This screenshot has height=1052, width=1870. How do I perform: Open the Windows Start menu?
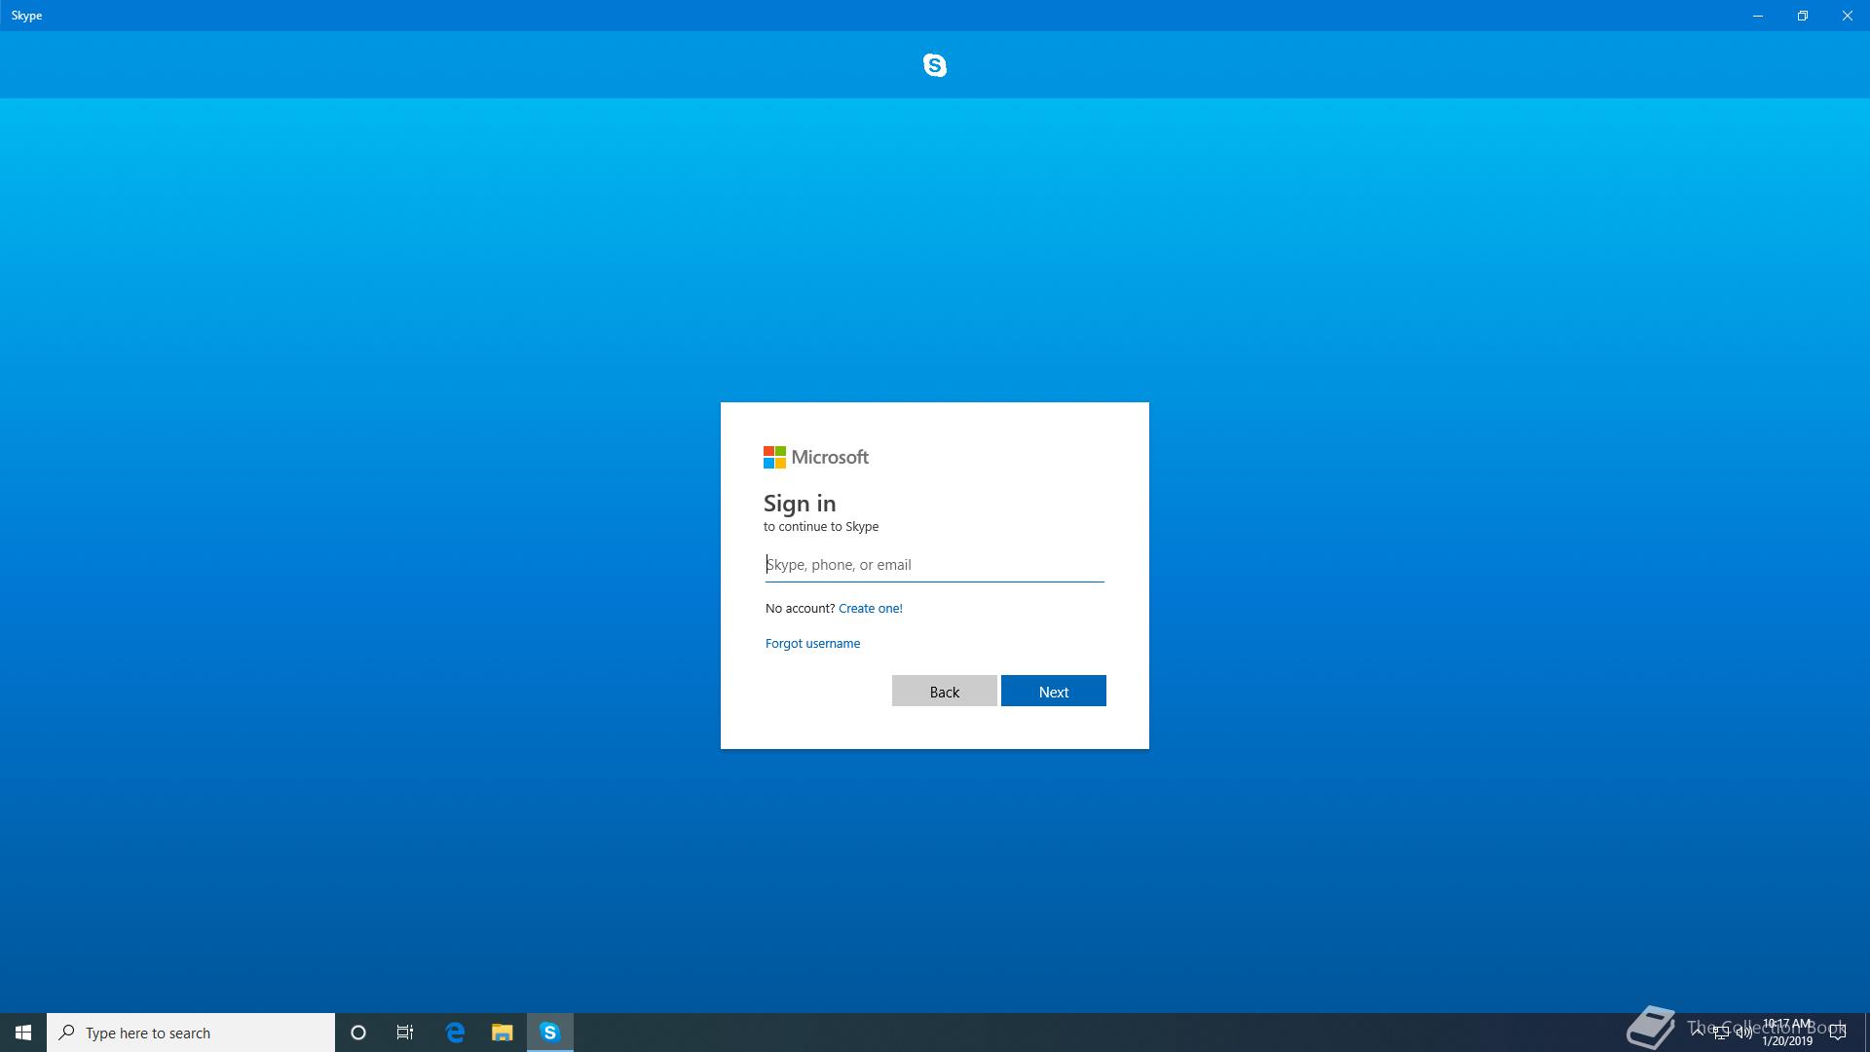[23, 1033]
